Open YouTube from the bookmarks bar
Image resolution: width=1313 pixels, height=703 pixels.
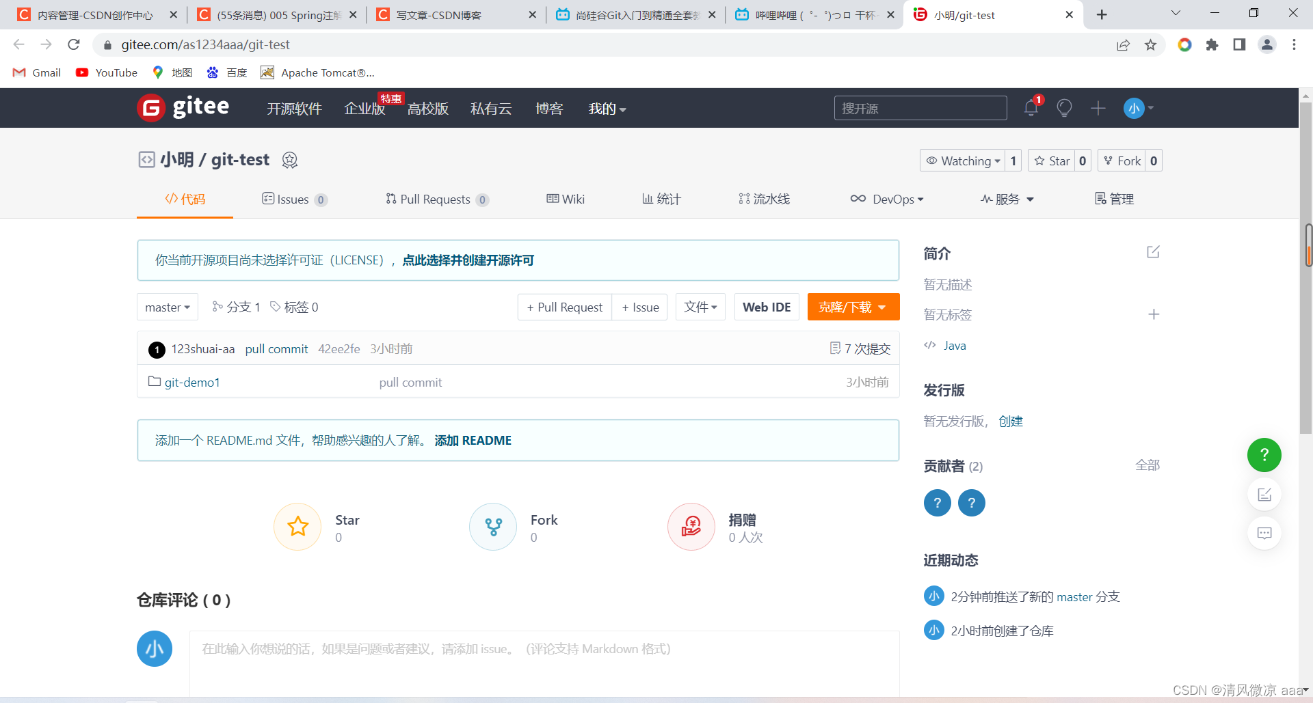pyautogui.click(x=106, y=72)
